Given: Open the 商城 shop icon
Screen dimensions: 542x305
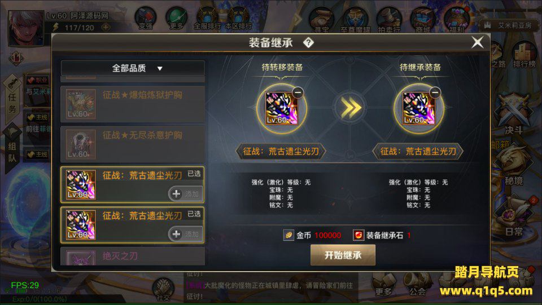Looking at the screenshot, I should pyautogui.click(x=423, y=20).
